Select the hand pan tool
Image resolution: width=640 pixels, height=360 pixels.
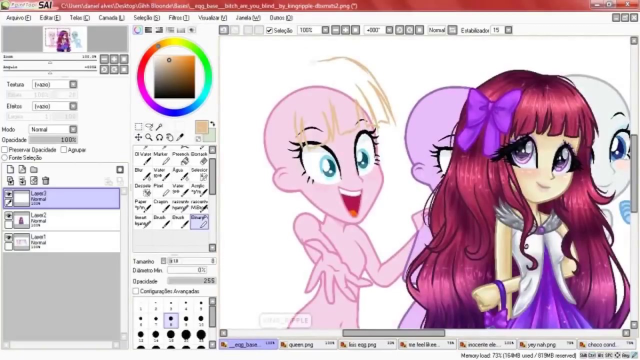click(169, 137)
